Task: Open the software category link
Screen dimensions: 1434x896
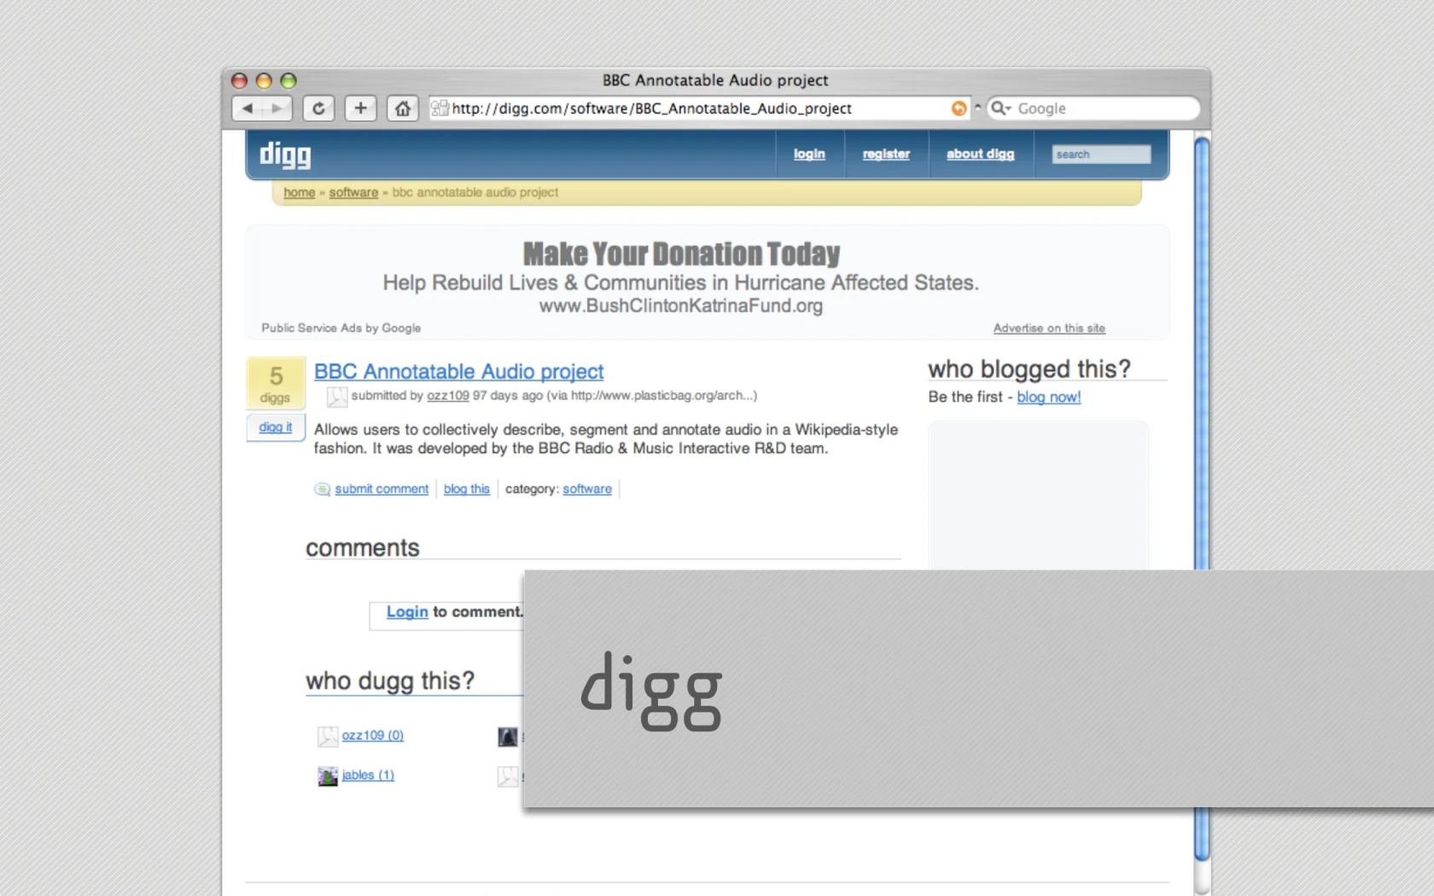Action: [587, 489]
